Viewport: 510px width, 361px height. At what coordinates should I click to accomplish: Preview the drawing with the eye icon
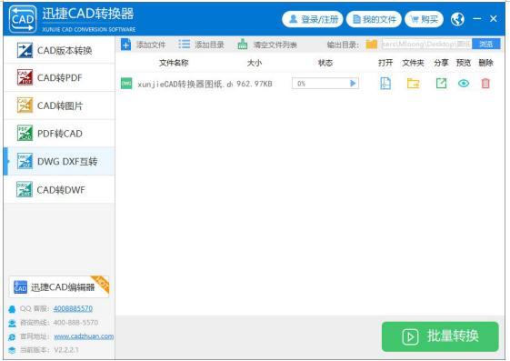pos(464,84)
